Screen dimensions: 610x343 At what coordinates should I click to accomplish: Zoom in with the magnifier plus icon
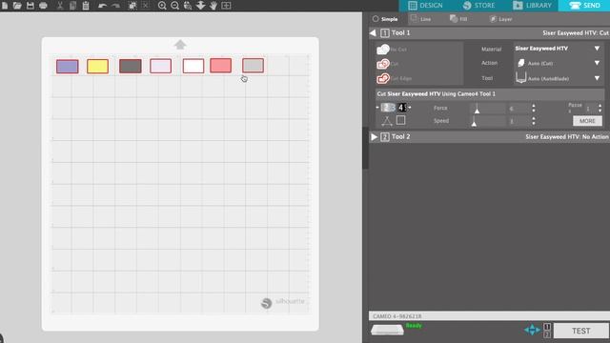tap(162, 6)
